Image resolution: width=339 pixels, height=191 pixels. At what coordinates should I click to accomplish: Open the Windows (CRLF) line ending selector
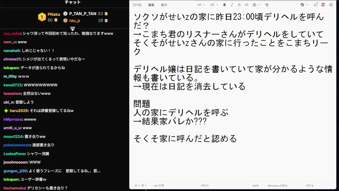(x=277, y=186)
